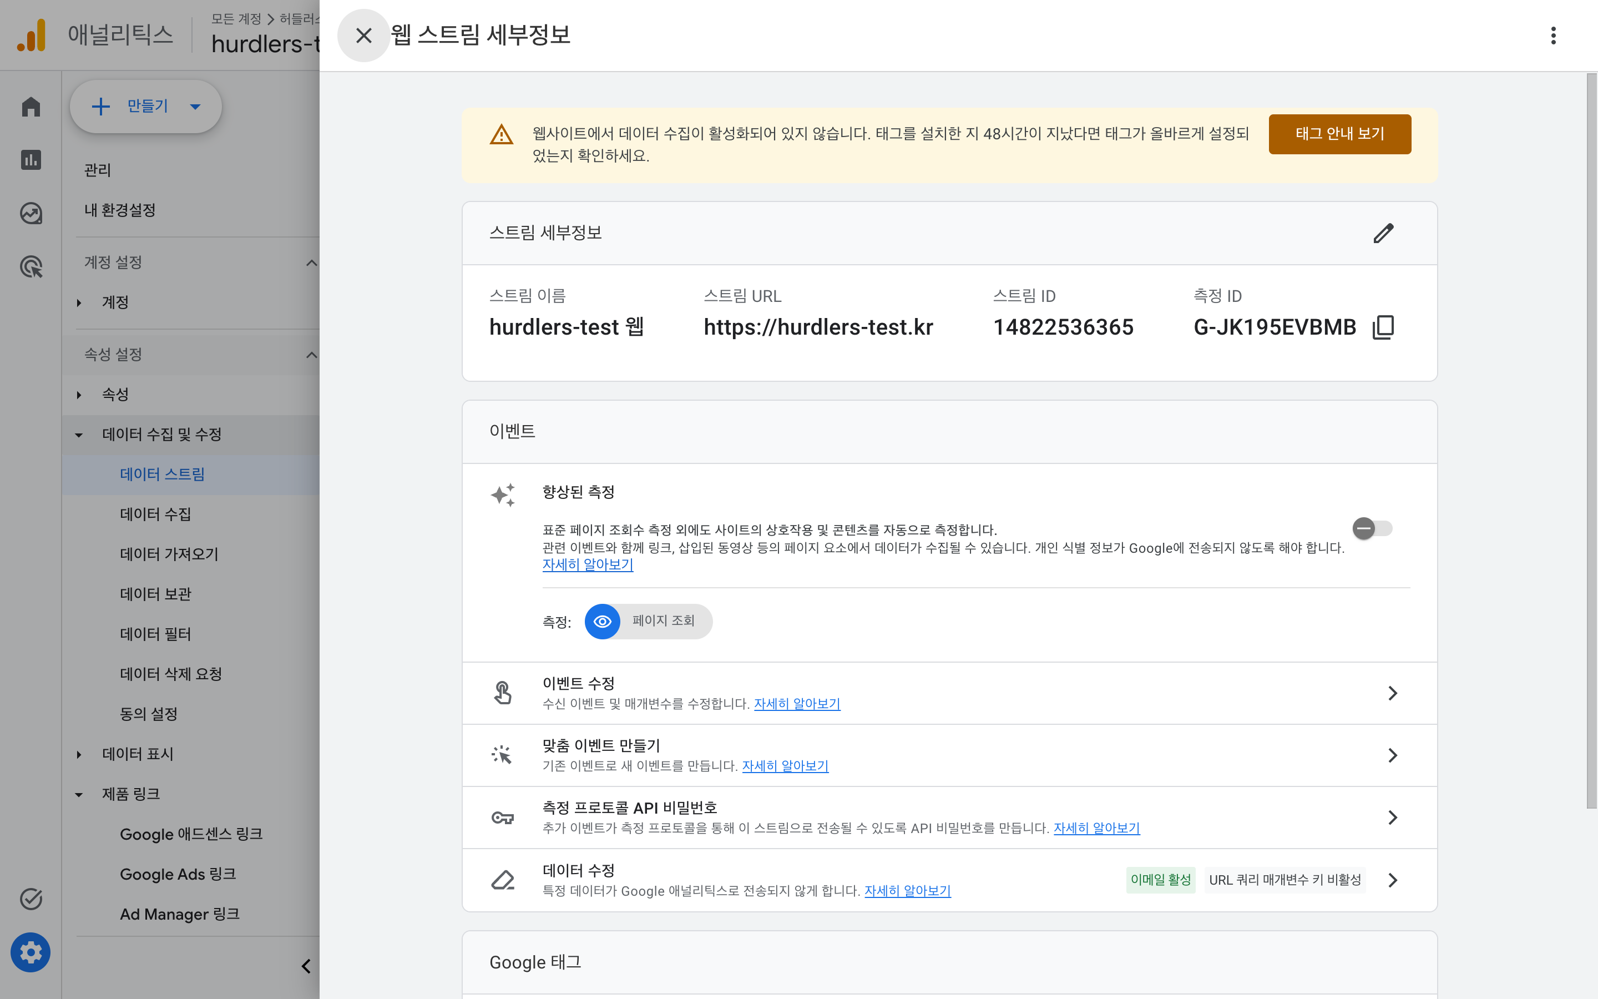Viewport: 1598px width, 999px height.
Task: Click the checkmark circle icon in left rail
Action: (x=31, y=899)
